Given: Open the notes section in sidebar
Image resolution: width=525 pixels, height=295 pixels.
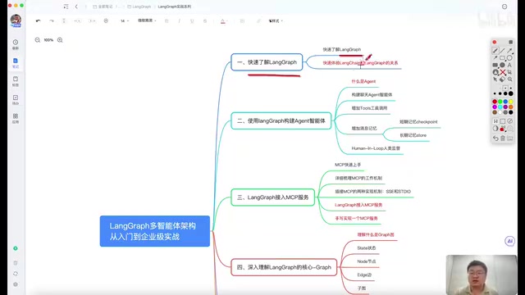Looking at the screenshot, I should click(x=16, y=62).
